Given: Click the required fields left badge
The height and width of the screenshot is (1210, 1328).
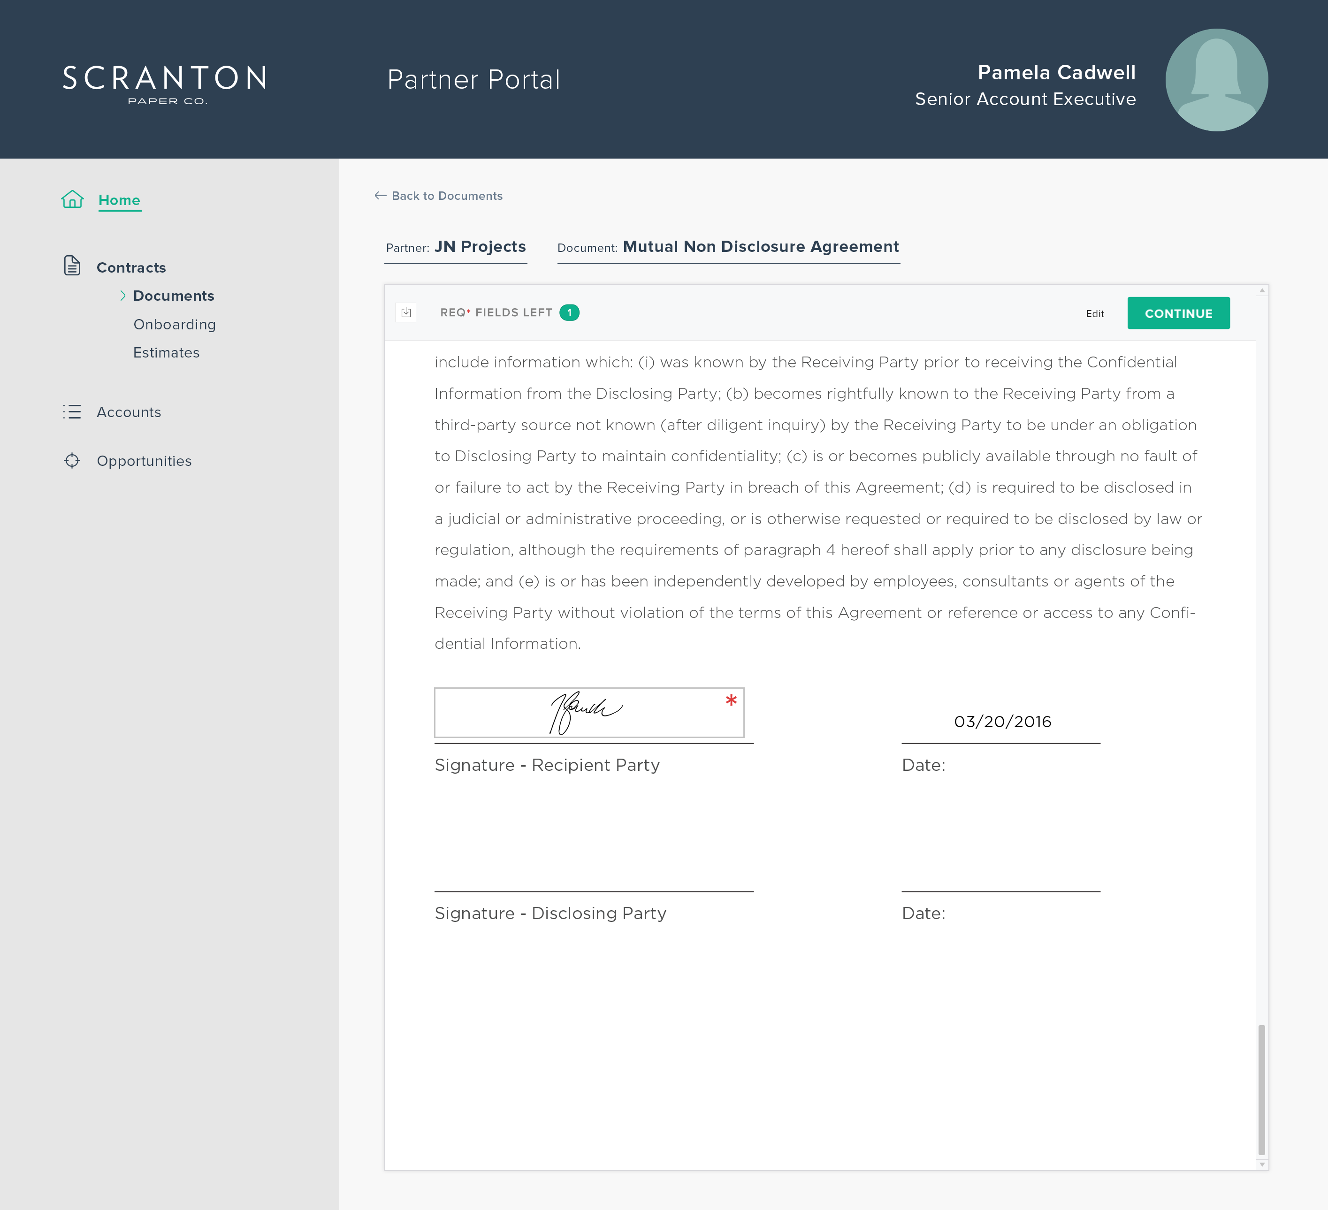Looking at the screenshot, I should [x=569, y=312].
